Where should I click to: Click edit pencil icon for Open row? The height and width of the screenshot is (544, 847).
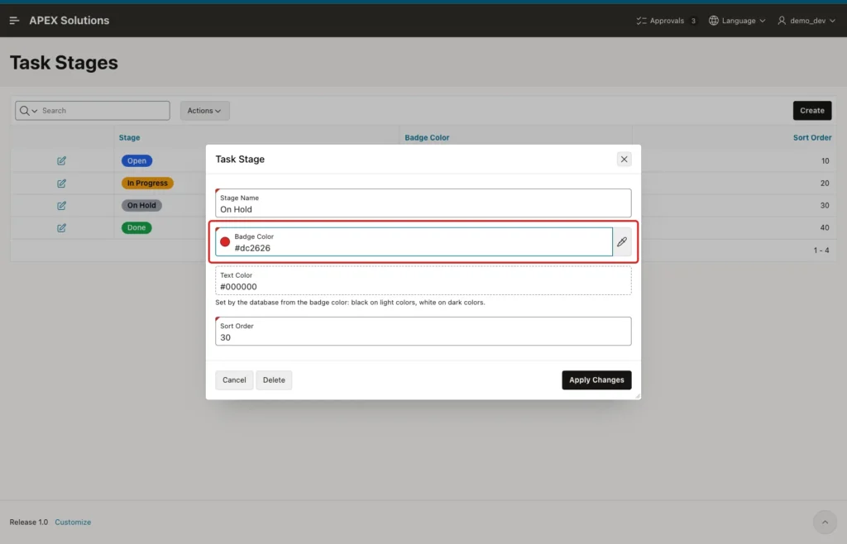(x=61, y=161)
